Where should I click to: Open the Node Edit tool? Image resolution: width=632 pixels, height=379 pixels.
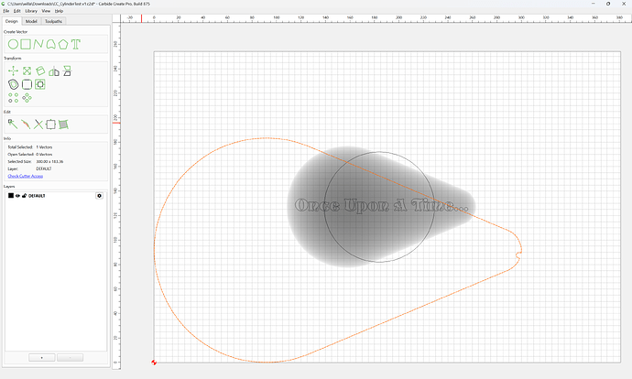point(13,125)
